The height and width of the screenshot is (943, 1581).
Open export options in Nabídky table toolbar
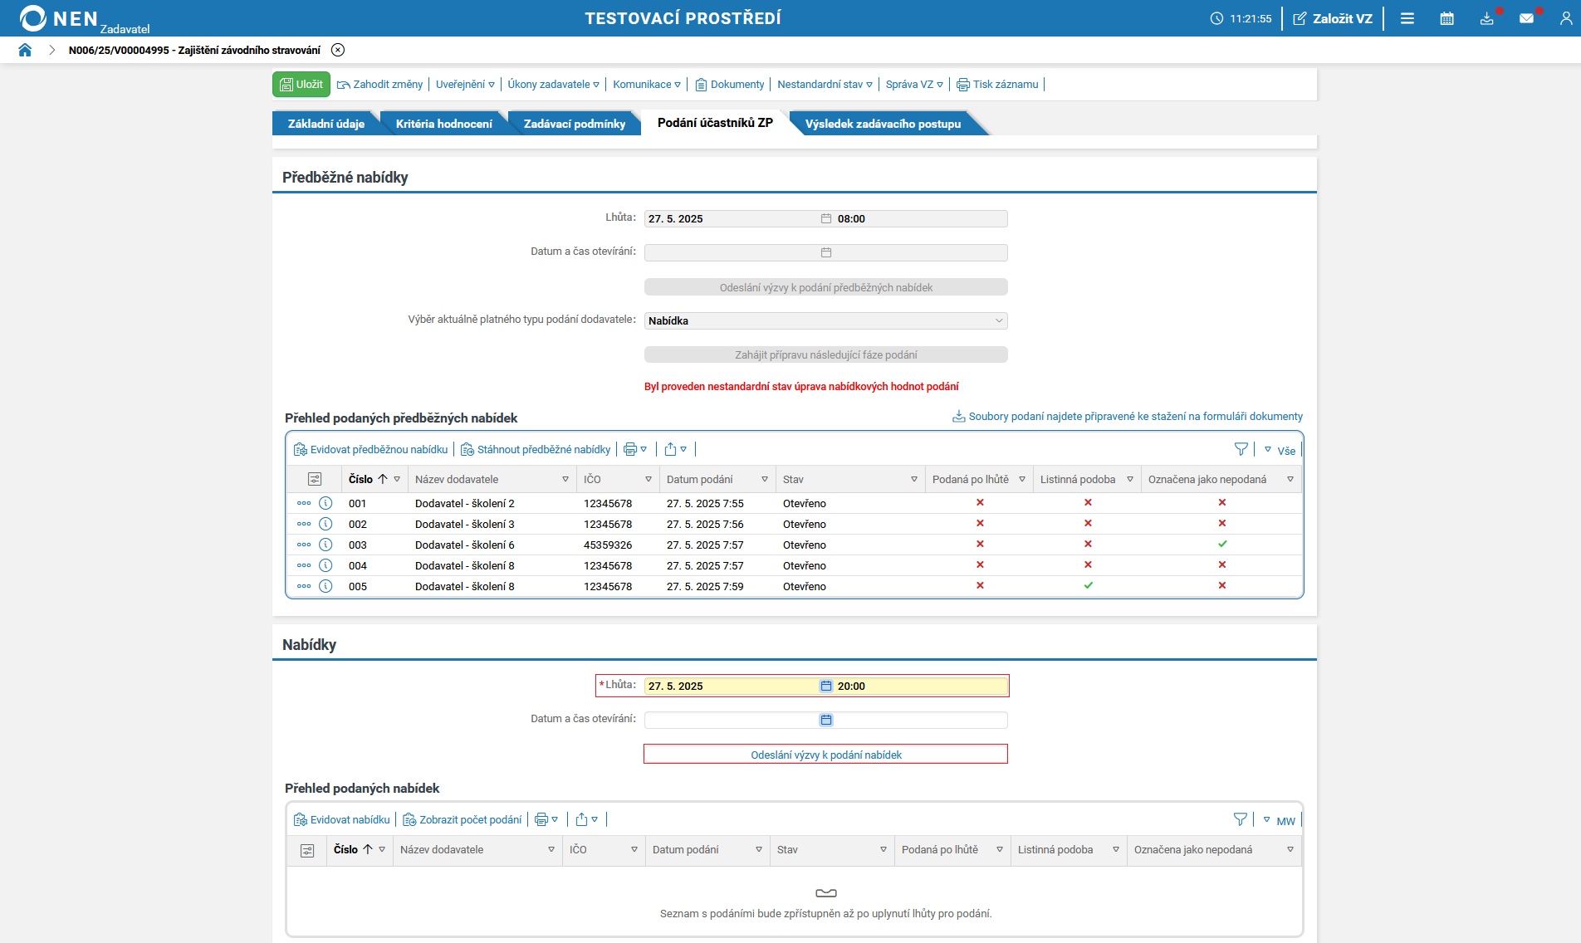587,820
